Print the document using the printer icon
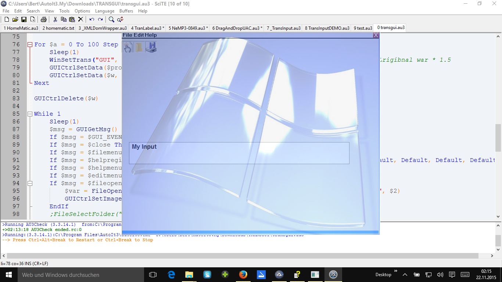Viewport: 502px width, 282px height. tap(43, 19)
